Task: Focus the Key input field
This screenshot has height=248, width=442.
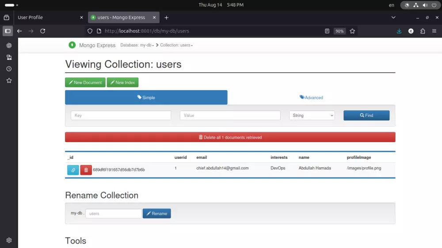Action: 121,116
